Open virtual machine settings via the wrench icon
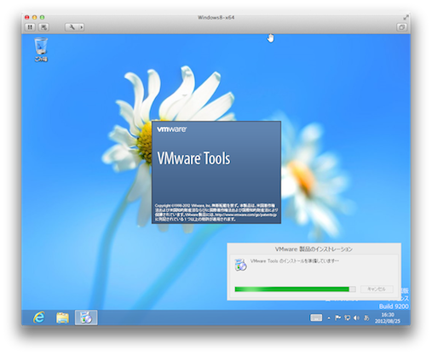Screen dimensions: 432x355 point(72,27)
